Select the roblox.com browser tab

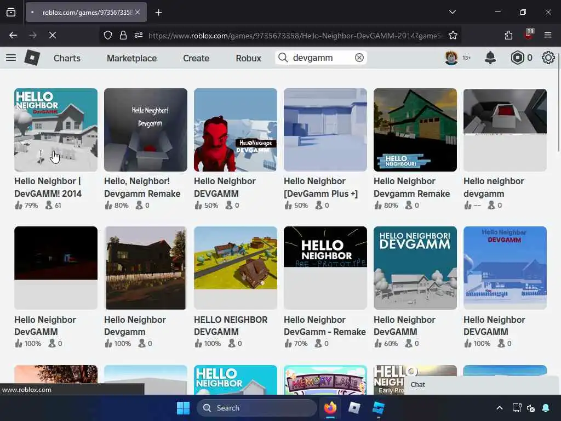(86, 12)
